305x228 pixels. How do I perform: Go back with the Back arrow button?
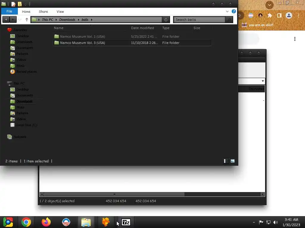pyautogui.click(x=6, y=19)
